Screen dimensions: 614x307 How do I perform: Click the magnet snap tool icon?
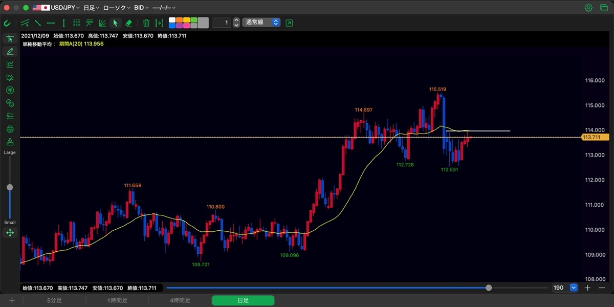(x=8, y=23)
